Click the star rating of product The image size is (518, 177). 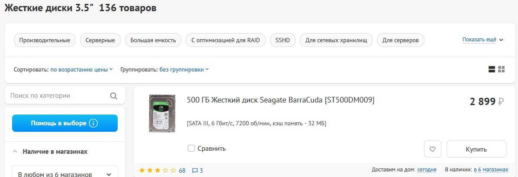coord(158,171)
